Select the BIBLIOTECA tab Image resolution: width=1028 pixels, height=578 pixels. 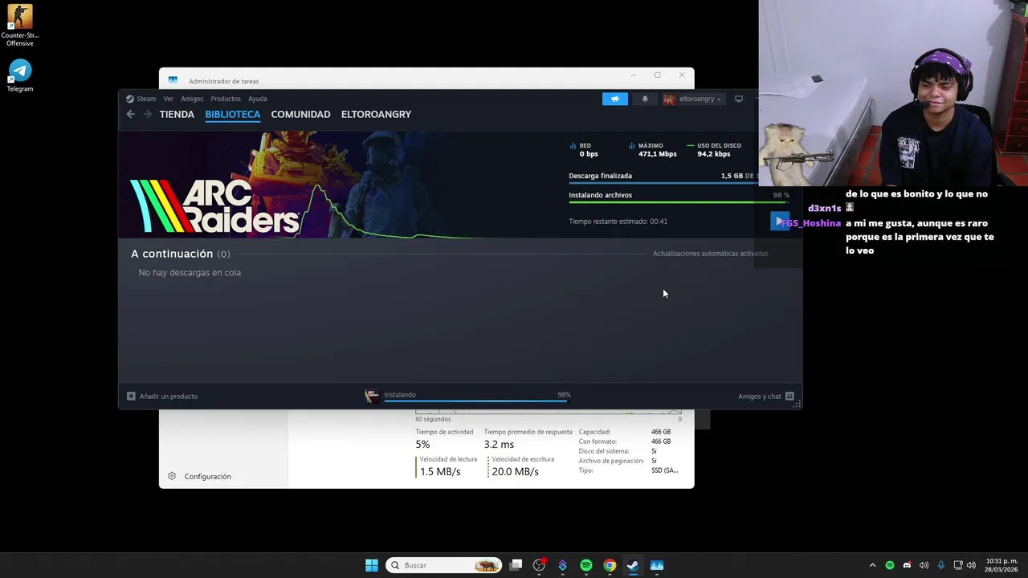(233, 114)
